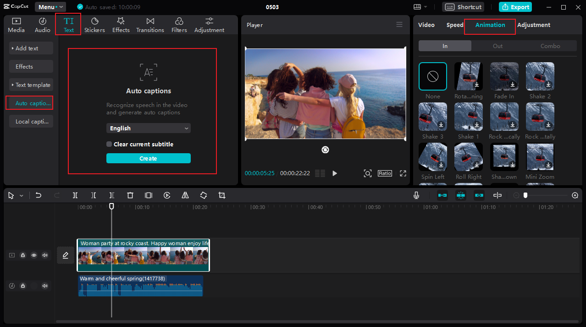Click the Effects button in the text sidebar

31,66
